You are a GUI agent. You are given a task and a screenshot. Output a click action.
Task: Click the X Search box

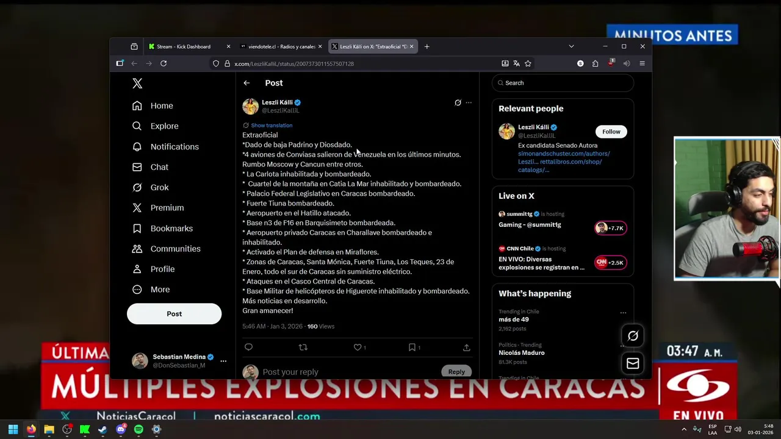pyautogui.click(x=563, y=83)
